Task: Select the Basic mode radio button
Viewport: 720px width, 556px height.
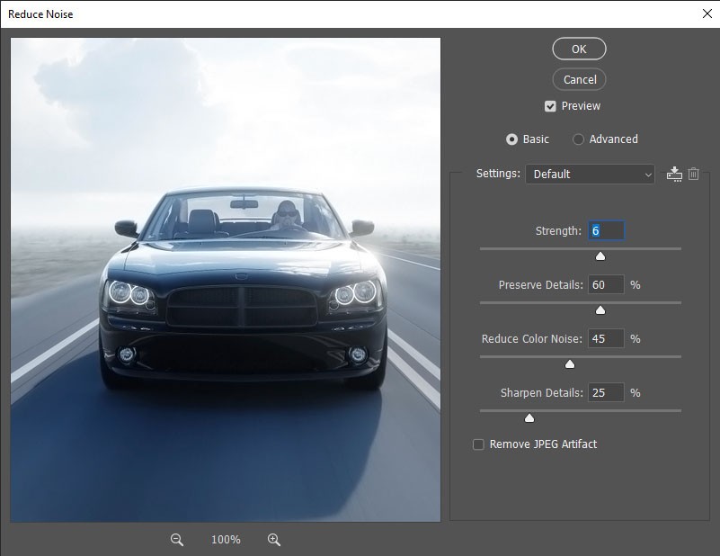Action: click(511, 139)
